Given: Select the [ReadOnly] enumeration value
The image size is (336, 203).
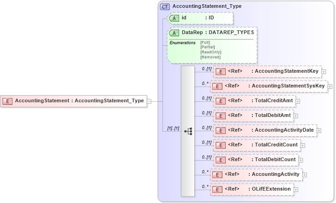Looking at the screenshot, I should click(x=211, y=52).
